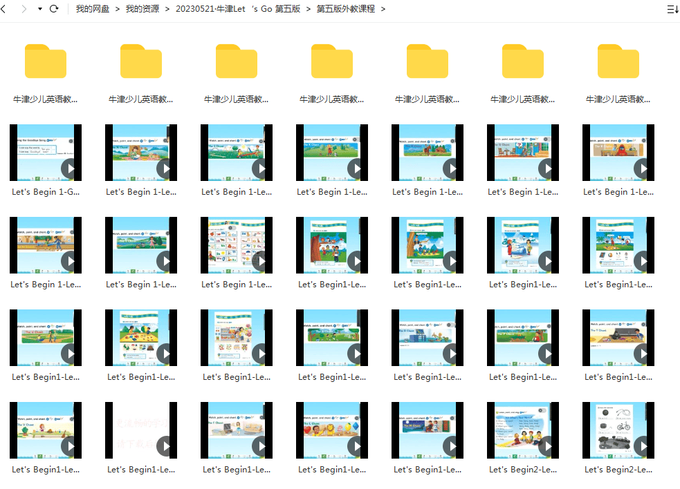Image resolution: width=680 pixels, height=489 pixels.
Task: Open the video thumbnail showing a see-saw
Action: (237, 153)
